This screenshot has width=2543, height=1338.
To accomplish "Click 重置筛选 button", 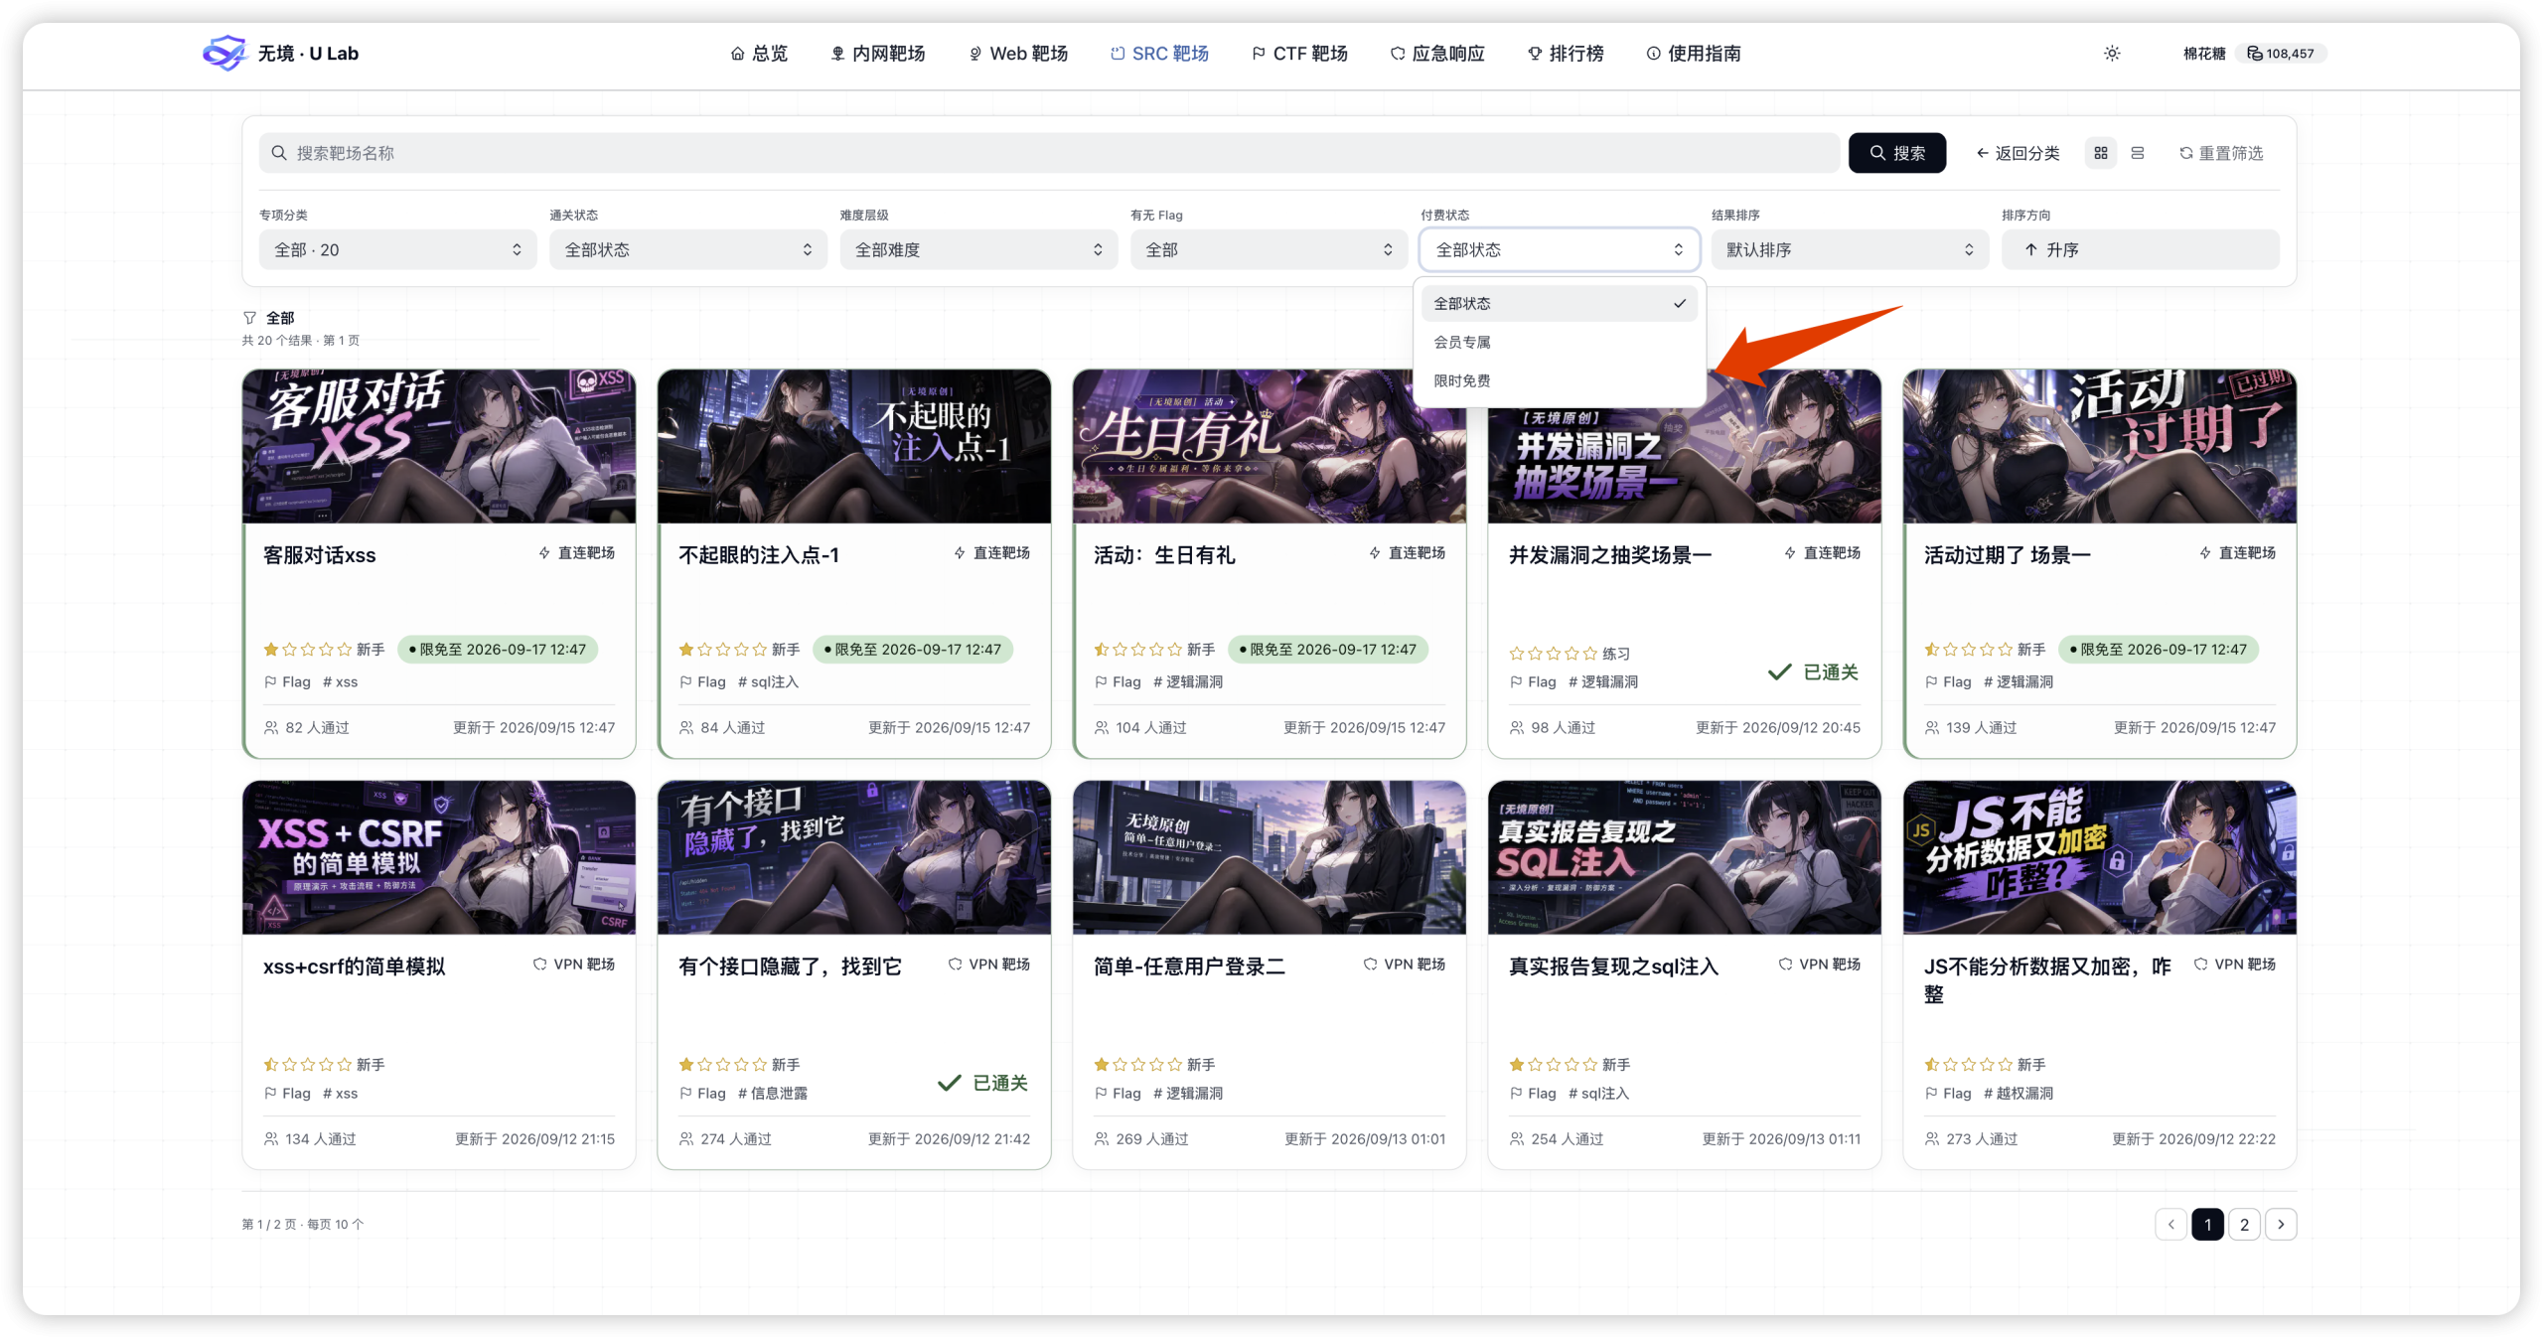I will point(2221,153).
